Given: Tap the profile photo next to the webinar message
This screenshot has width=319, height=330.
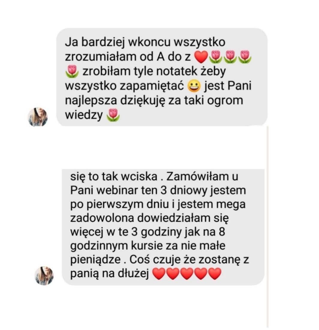Looking at the screenshot, I should tap(44, 276).
